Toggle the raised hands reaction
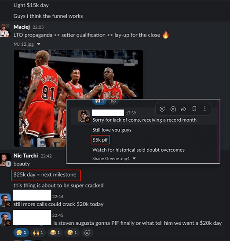 tap(38, 233)
